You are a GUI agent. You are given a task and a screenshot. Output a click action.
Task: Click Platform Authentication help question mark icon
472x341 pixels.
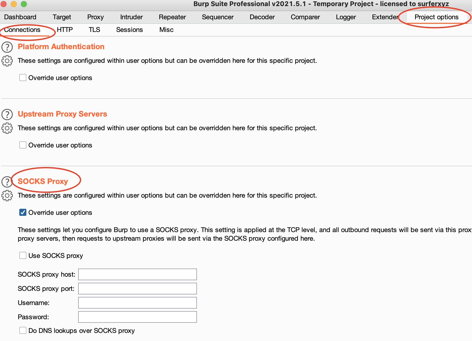7,47
